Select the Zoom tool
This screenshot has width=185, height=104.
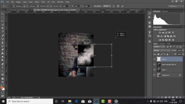coord(3,82)
